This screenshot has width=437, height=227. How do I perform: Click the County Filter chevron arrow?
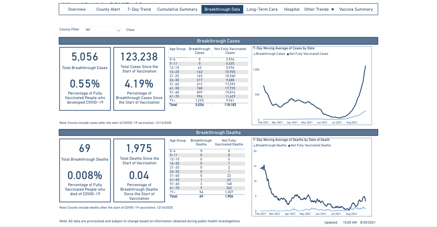(x=118, y=30)
